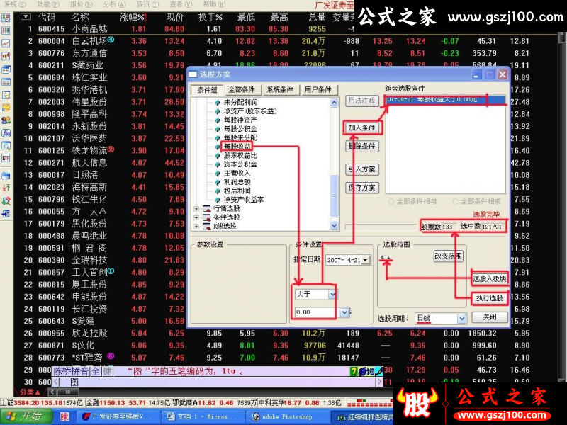Click the 词 icon on the IME bar
The image size is (567, 425).
pos(370,371)
